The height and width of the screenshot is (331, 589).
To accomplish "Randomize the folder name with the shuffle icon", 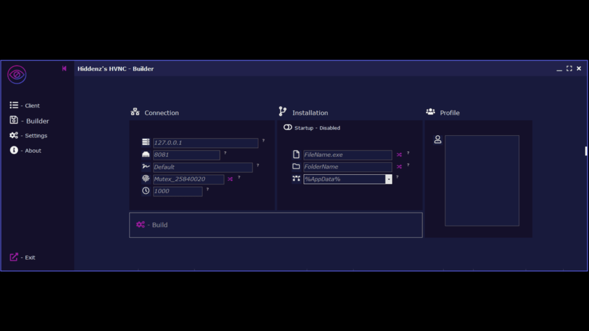I will 399,167.
